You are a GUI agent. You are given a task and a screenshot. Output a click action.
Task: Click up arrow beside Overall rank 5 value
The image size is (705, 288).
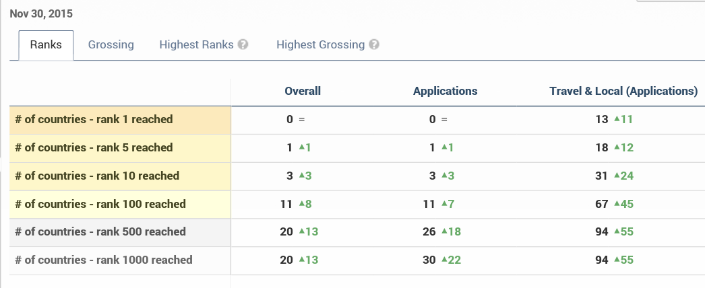[301, 147]
